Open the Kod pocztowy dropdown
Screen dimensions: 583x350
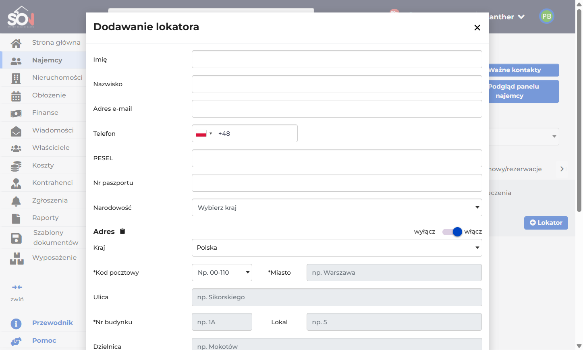click(222, 273)
